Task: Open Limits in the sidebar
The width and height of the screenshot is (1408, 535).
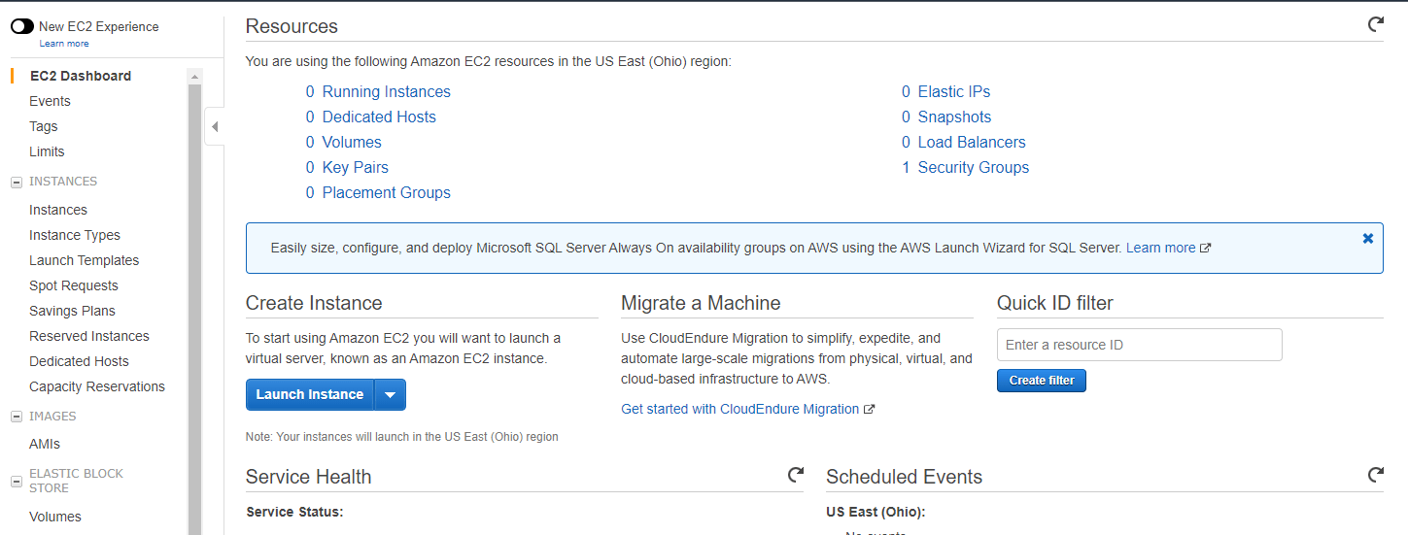Action: 47,151
